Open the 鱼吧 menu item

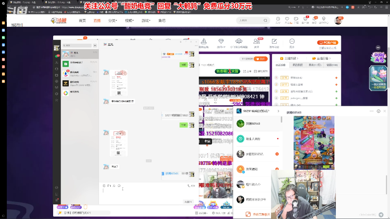point(162,20)
